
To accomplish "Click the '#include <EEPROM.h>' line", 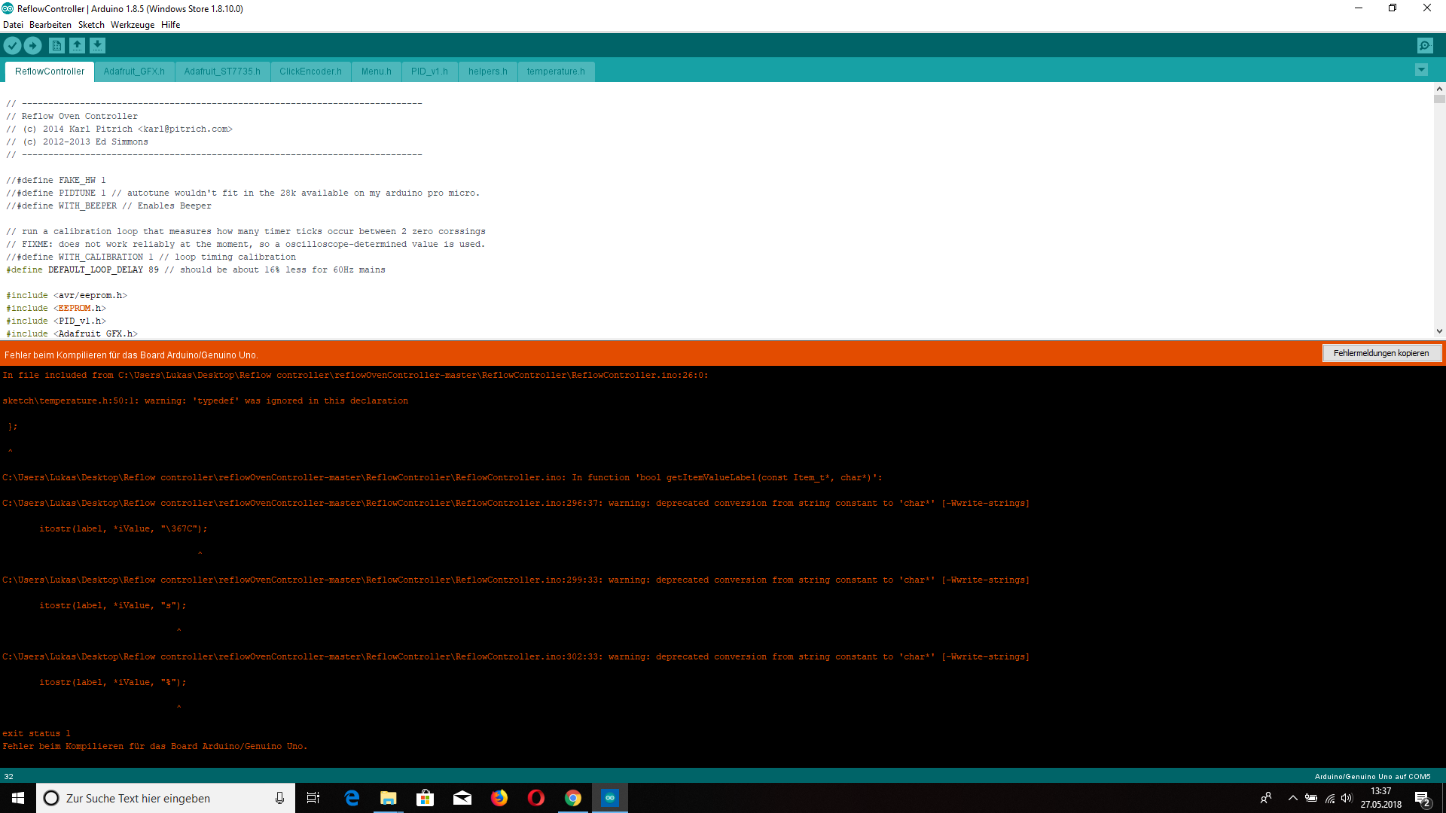I will coord(56,308).
